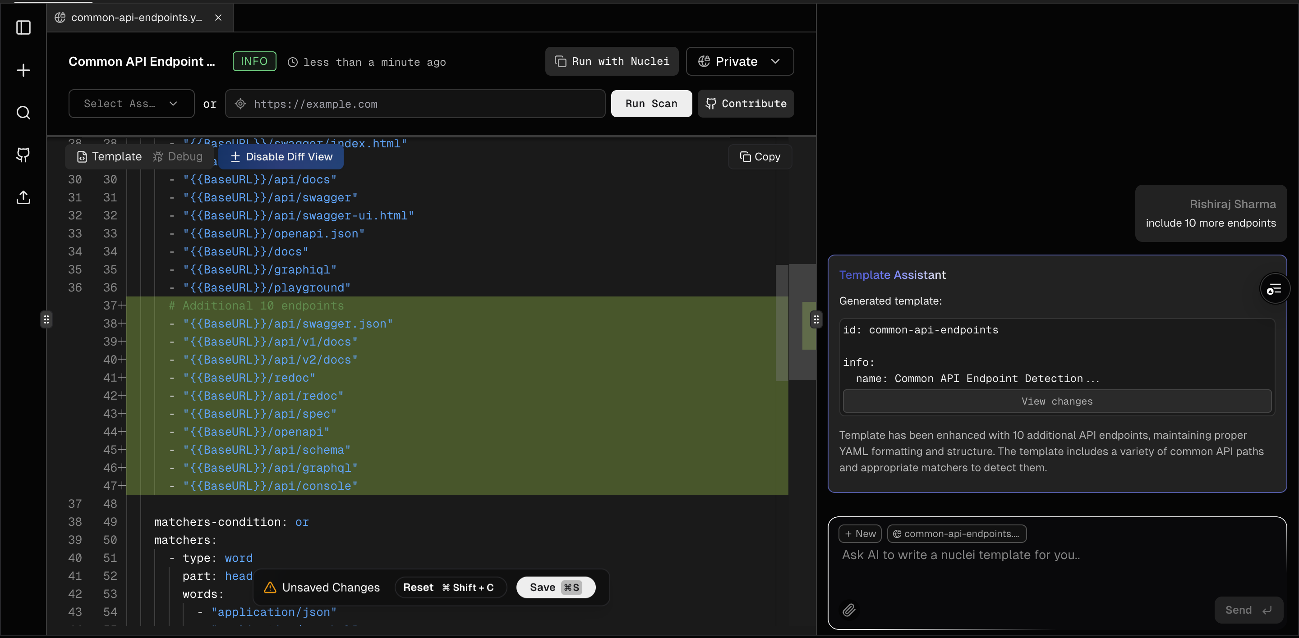
Task: Click the paperclip attachment icon in chat
Action: [849, 610]
